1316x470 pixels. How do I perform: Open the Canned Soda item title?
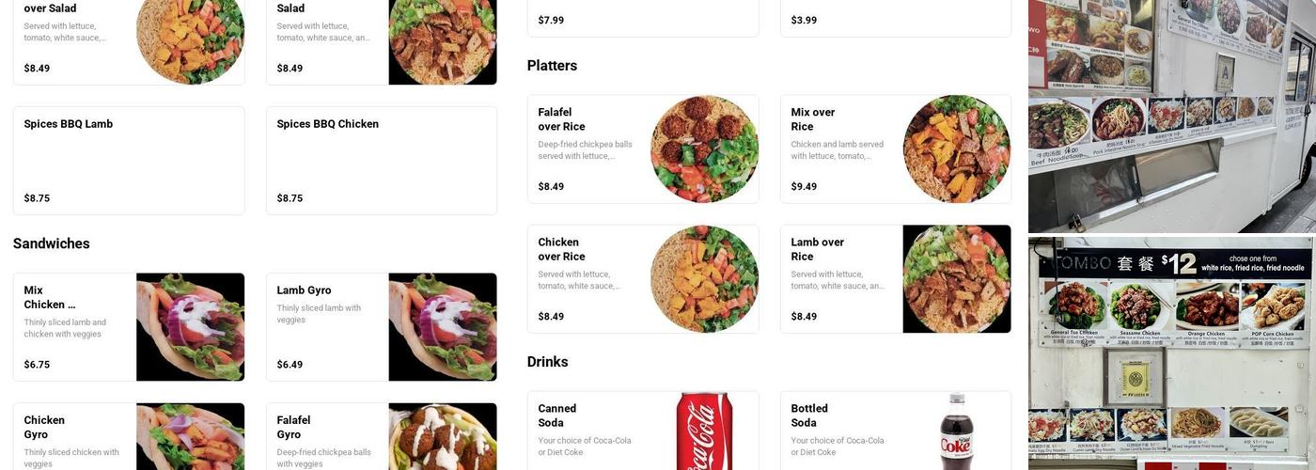point(557,415)
